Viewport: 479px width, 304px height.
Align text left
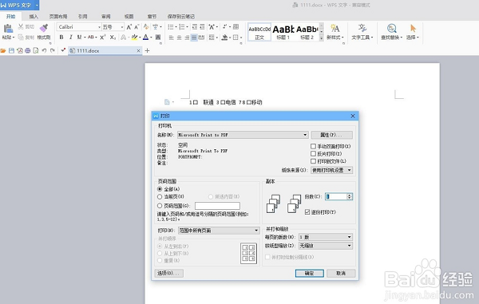[x=172, y=38]
